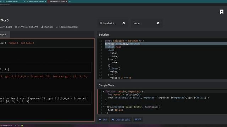Click the JavaScript language logo icon

[x=101, y=23]
